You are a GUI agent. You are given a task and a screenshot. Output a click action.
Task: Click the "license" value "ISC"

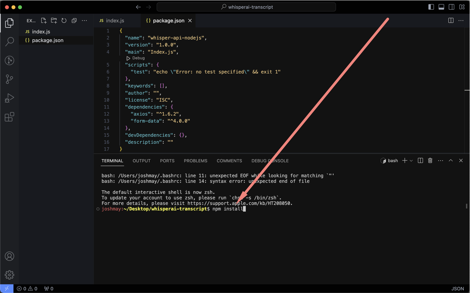pyautogui.click(x=163, y=100)
